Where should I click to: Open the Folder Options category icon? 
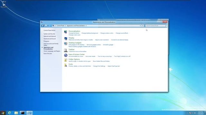(x=66, y=60)
